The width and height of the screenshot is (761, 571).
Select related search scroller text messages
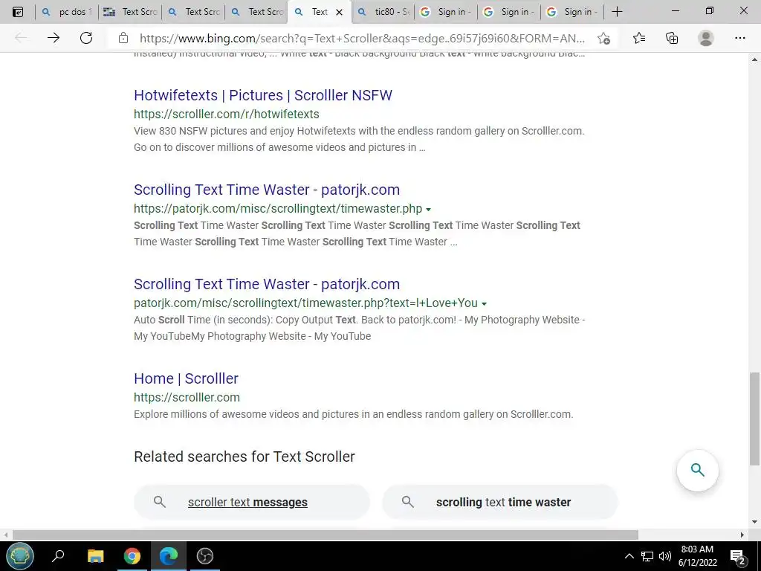click(252, 502)
